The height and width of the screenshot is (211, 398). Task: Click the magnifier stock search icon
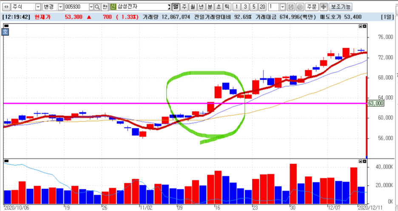97,7
